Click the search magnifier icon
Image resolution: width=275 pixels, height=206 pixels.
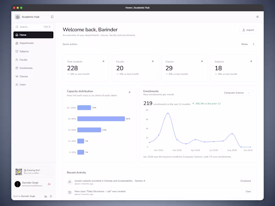pos(17,27)
